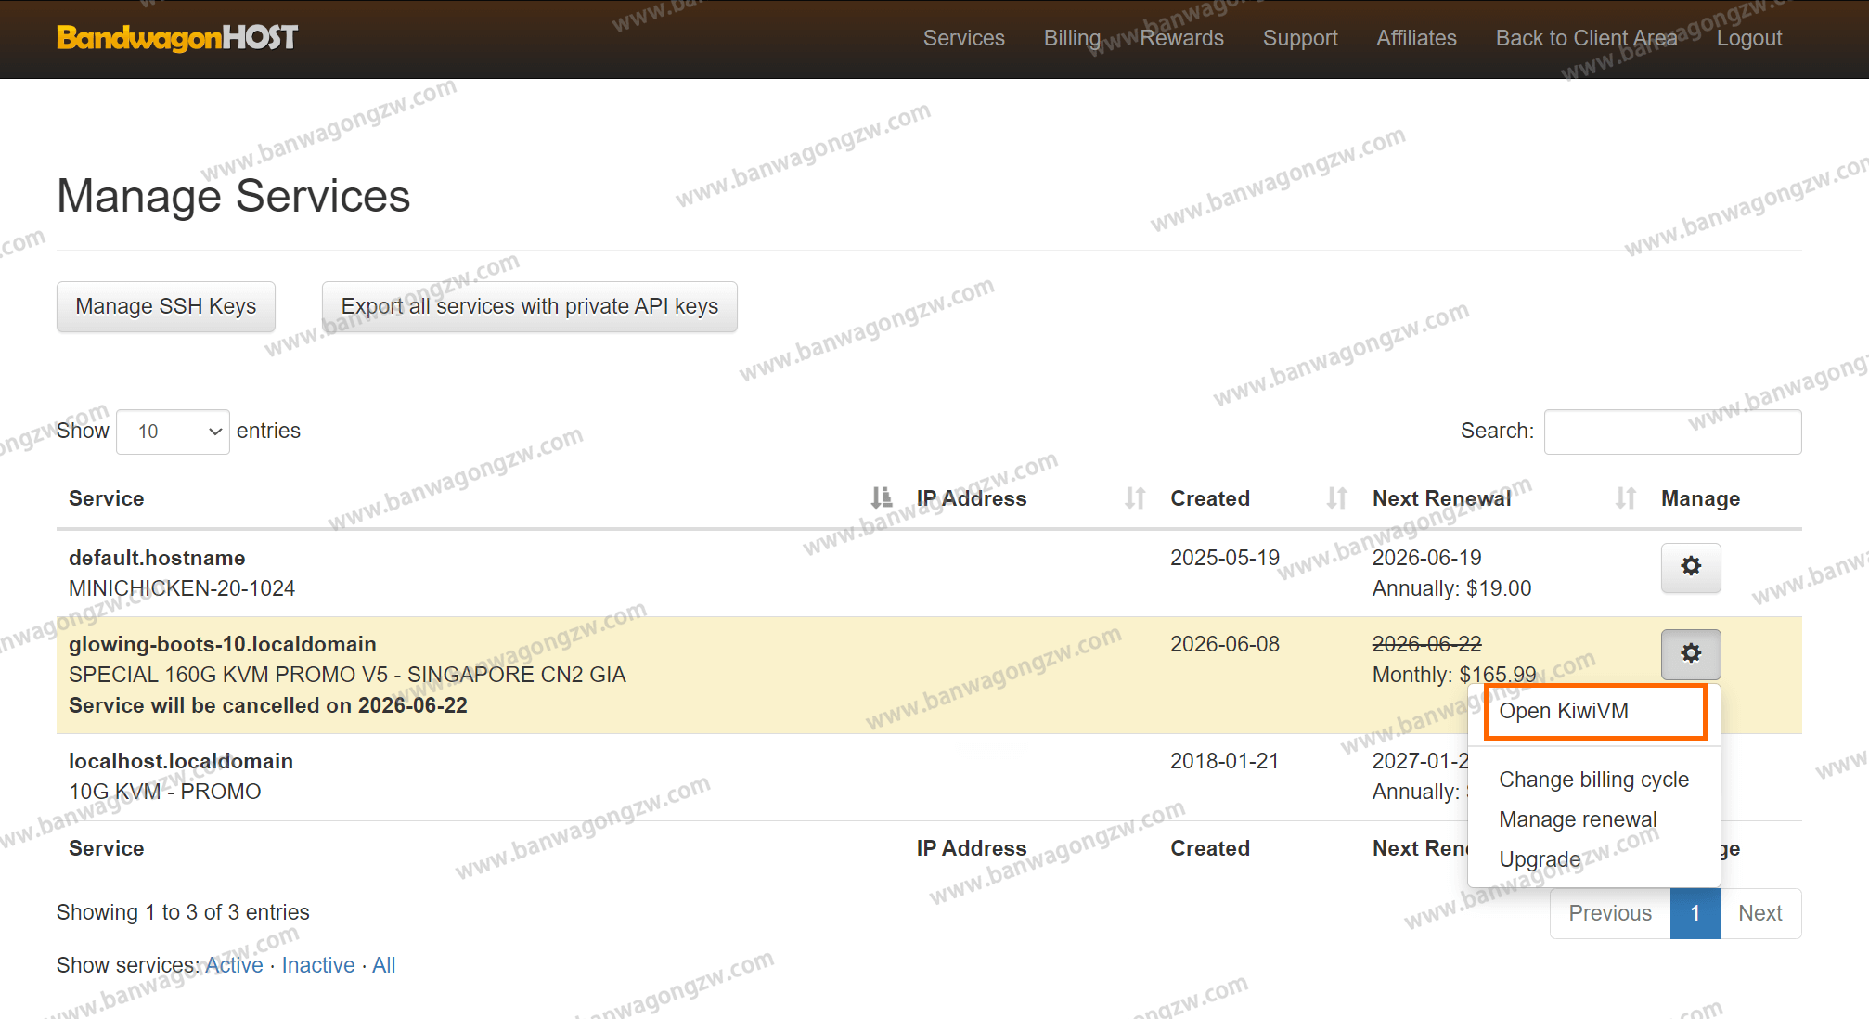Click gear icon for glowing-boots-10.localdomain
Image resolution: width=1869 pixels, height=1019 pixels.
[1691, 653]
